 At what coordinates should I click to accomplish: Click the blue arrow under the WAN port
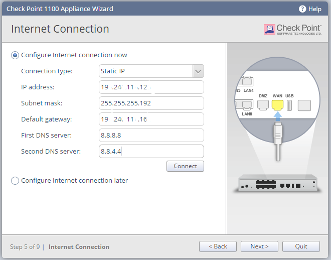point(278,116)
